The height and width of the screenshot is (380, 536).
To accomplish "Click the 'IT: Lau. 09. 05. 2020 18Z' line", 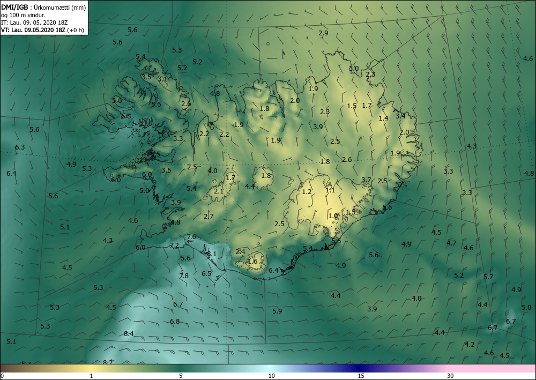I will (34, 23).
